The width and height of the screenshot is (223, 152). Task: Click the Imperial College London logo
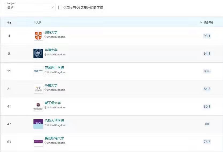click(38, 71)
